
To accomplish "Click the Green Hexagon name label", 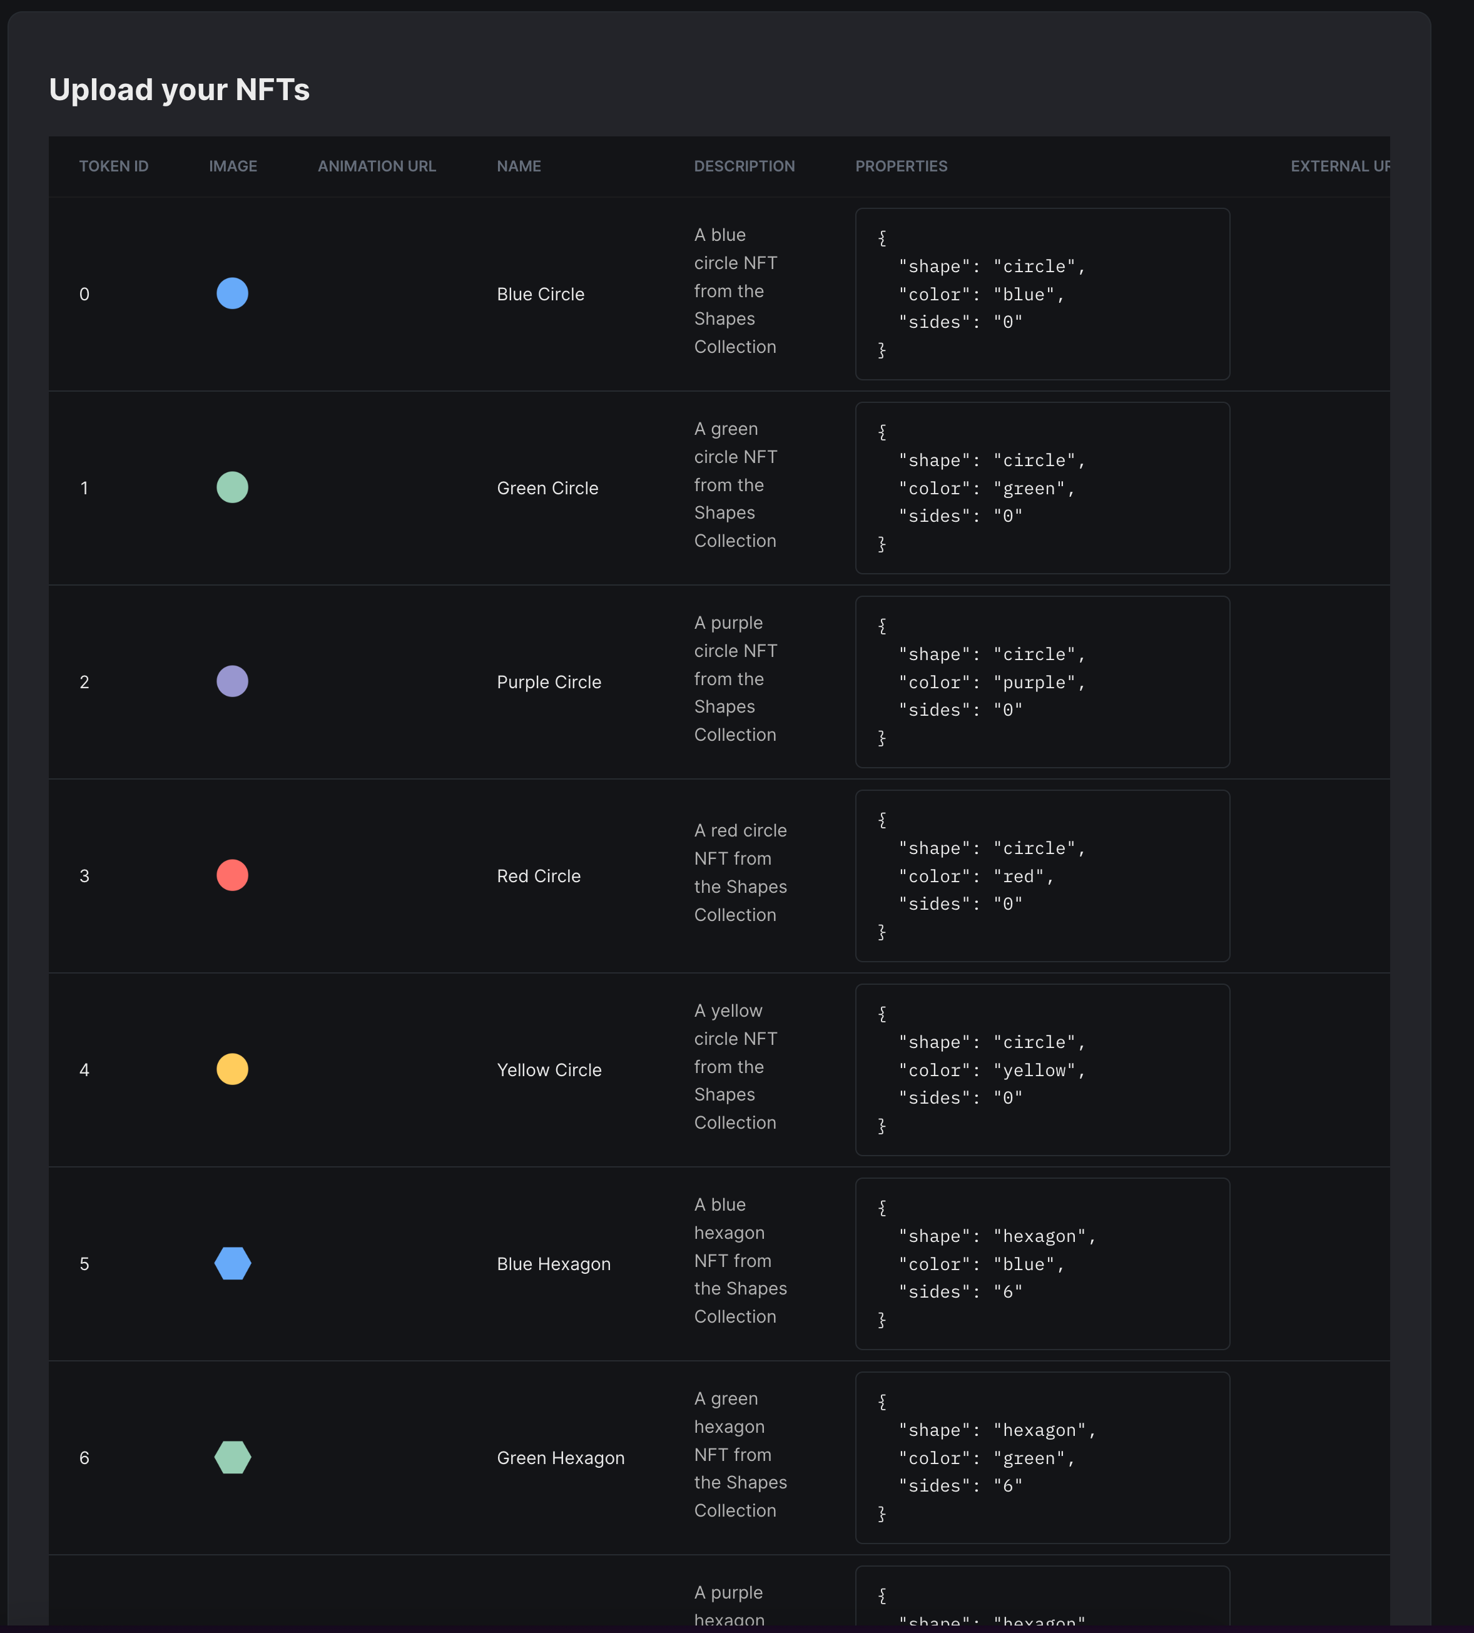I will (x=560, y=1457).
